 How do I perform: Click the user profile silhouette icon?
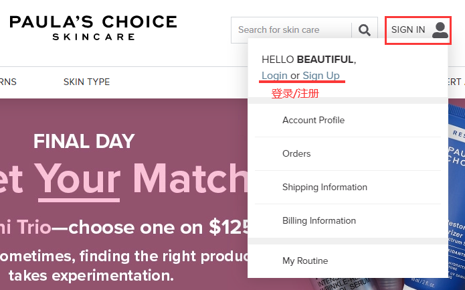click(440, 29)
